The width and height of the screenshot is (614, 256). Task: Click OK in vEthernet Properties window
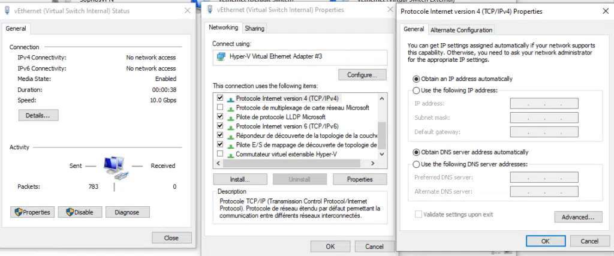click(330, 246)
